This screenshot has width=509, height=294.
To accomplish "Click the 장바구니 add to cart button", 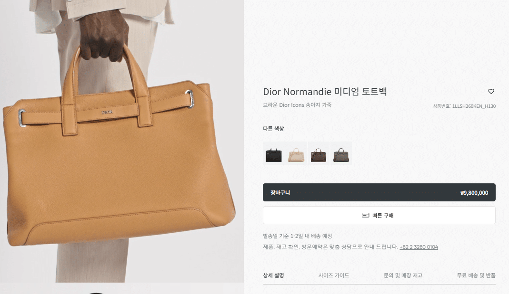I will [379, 192].
